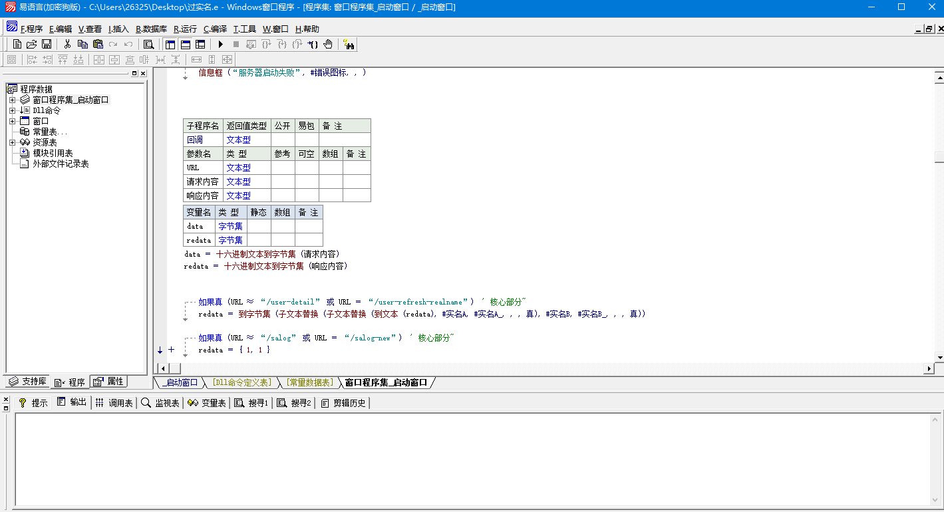The image size is (944, 512).
Task: Click the + expand marker beside redata line
Action: (171, 350)
